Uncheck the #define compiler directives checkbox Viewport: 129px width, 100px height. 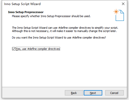[14, 49]
